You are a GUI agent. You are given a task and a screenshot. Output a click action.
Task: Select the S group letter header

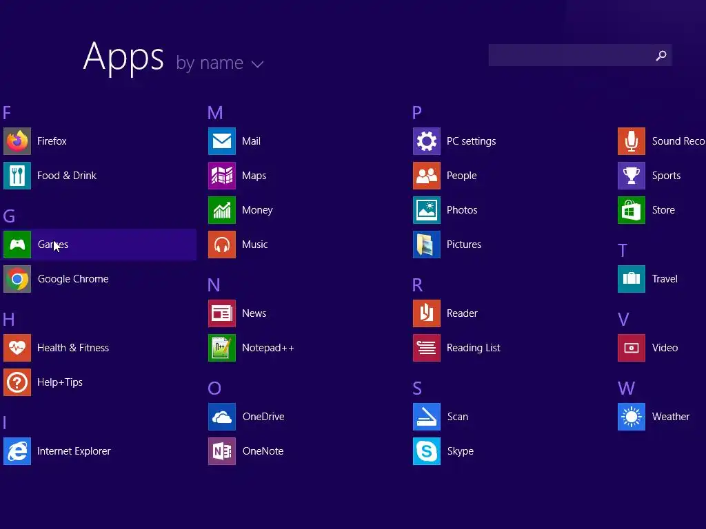(417, 388)
